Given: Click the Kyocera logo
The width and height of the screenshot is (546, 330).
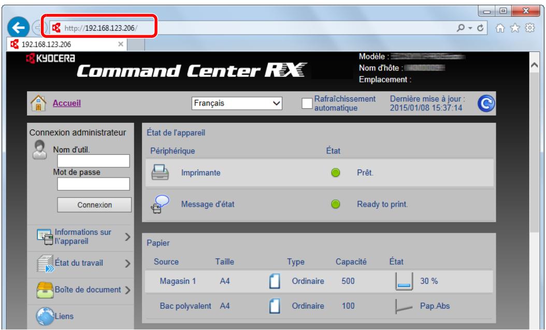Looking at the screenshot, I should point(50,58).
